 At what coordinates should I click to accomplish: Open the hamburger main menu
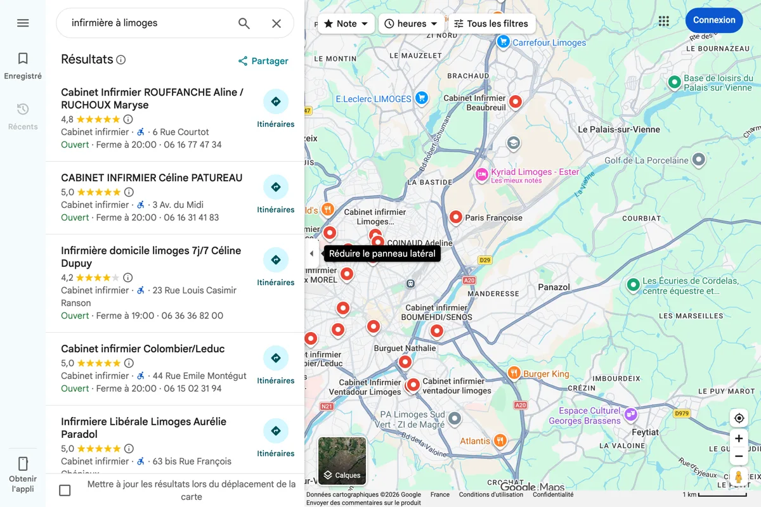click(x=23, y=23)
